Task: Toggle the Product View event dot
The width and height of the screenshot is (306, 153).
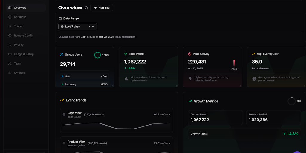Action: point(64,143)
